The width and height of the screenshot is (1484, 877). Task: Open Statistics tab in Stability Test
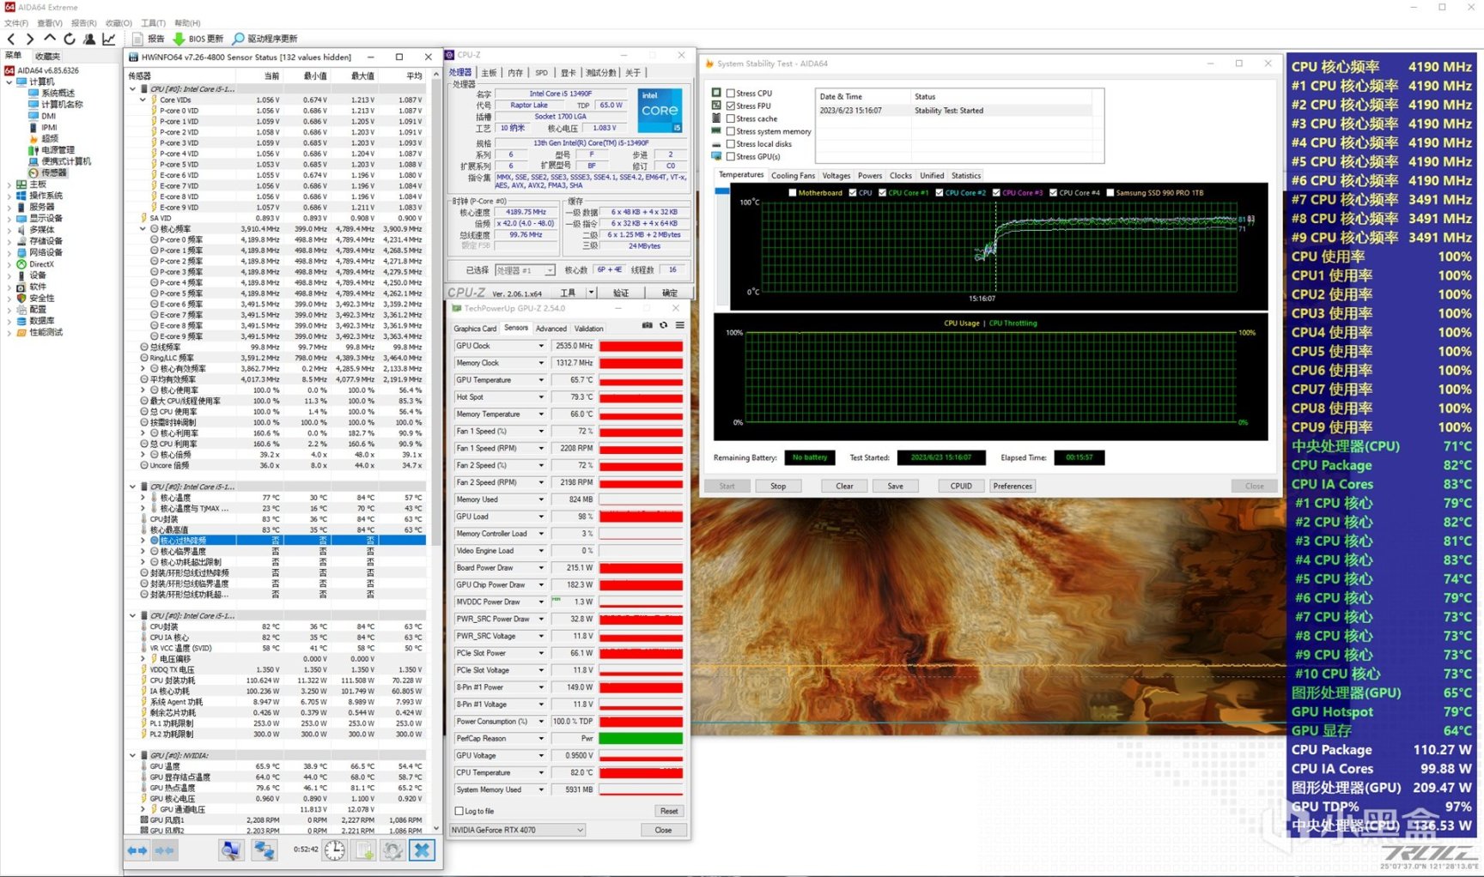pyautogui.click(x=966, y=176)
